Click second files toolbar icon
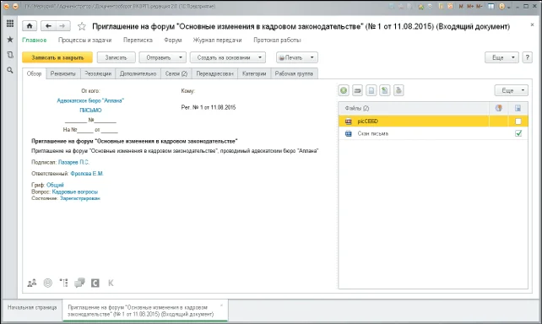542x324 pixels. tap(357, 90)
